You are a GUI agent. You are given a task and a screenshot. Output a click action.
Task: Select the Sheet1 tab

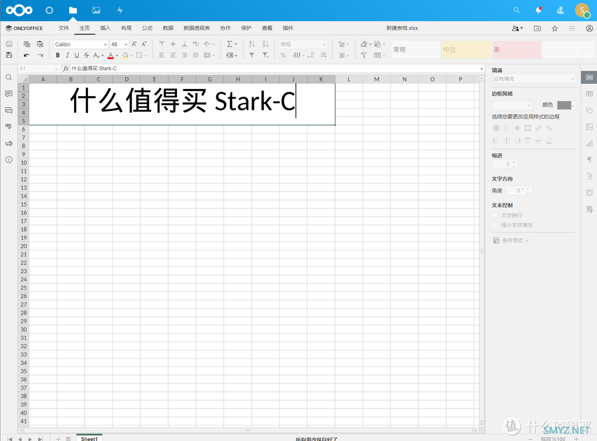[x=89, y=438]
